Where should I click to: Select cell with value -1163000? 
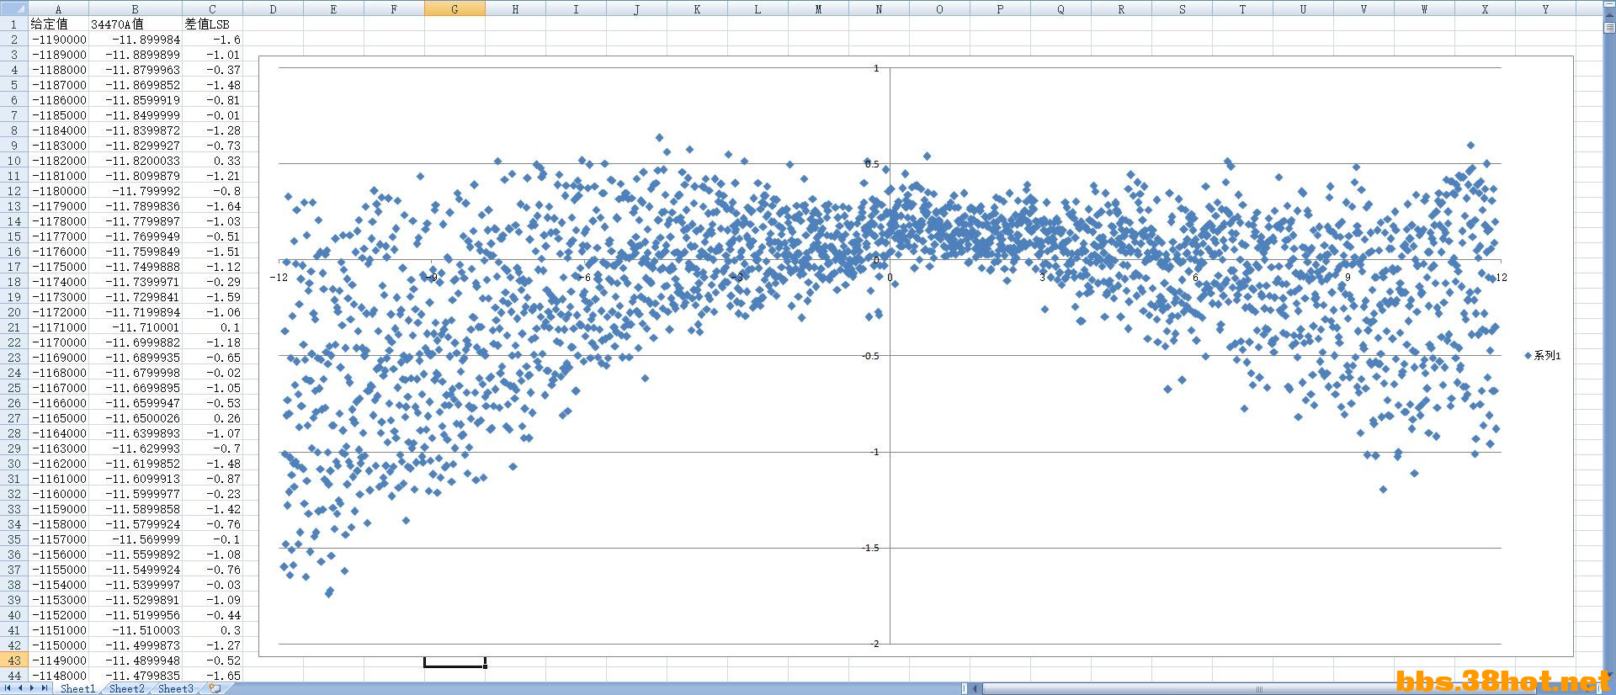pyautogui.click(x=58, y=448)
